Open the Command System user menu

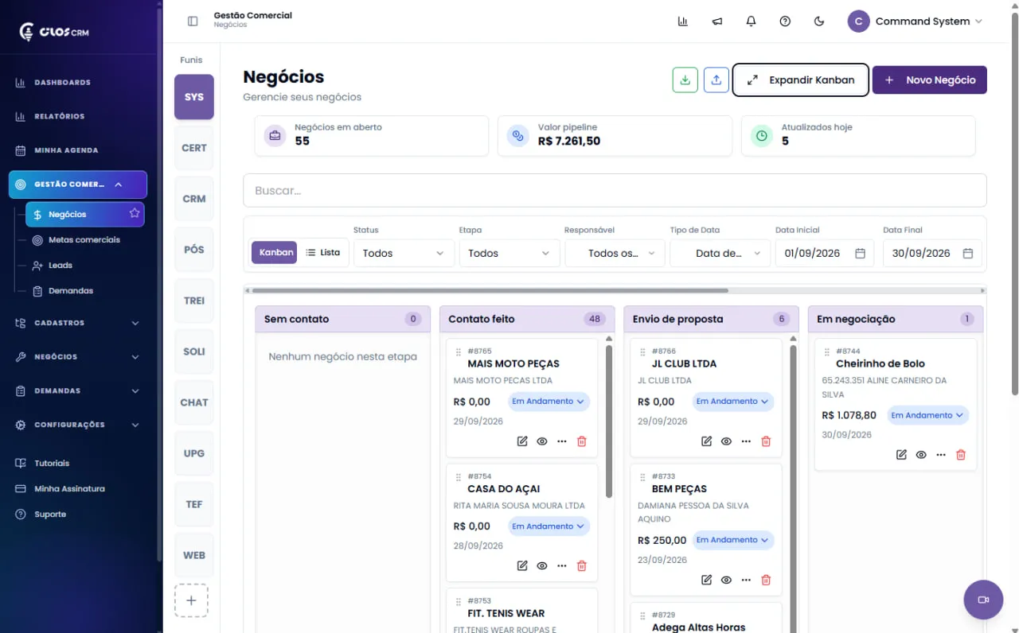[x=916, y=21]
